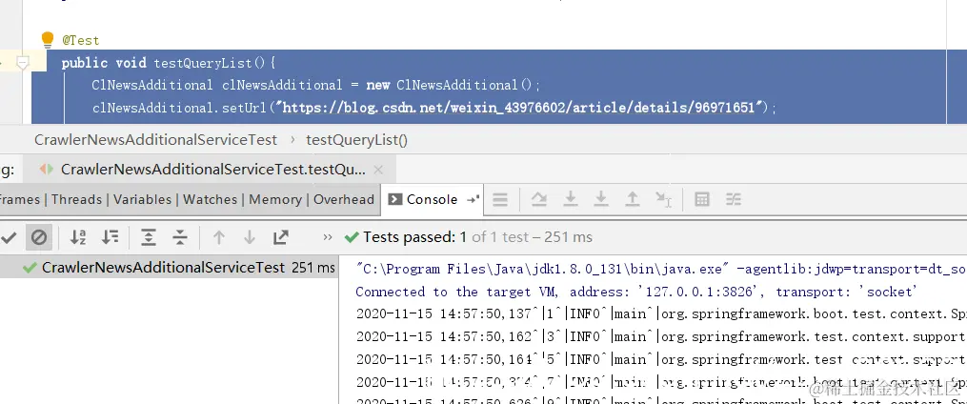
Task: Open the Threads tab
Action: tap(76, 199)
